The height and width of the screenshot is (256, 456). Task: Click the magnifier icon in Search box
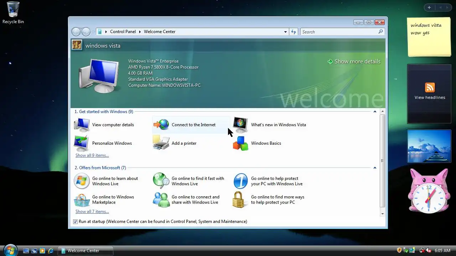380,32
